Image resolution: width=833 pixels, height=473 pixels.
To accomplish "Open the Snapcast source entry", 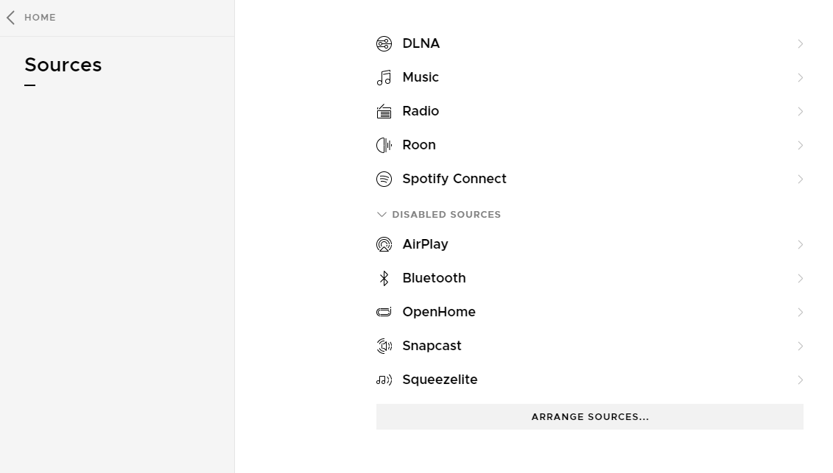I will [x=432, y=346].
